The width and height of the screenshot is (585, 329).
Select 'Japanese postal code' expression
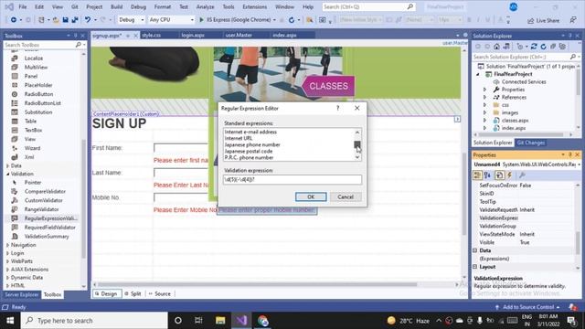tap(249, 151)
